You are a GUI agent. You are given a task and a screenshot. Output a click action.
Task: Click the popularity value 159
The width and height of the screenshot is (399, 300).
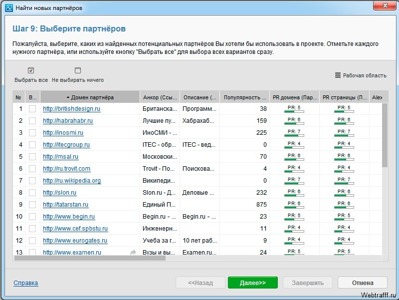point(261,121)
